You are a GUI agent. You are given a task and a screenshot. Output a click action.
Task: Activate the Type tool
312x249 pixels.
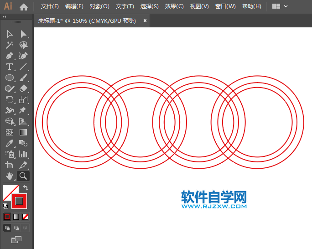click(x=10, y=67)
